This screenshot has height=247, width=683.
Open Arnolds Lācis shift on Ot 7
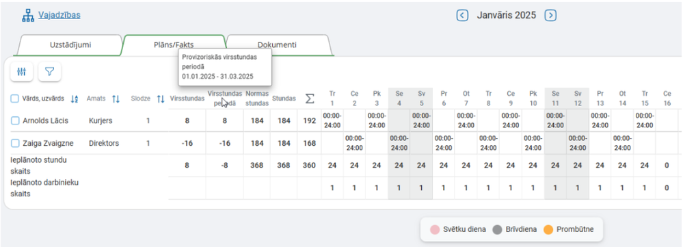(466, 120)
